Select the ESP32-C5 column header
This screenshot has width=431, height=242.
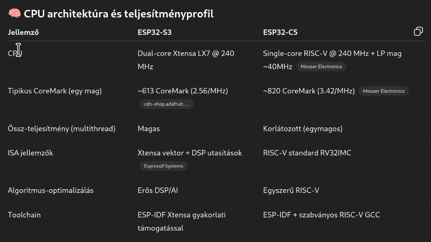click(280, 32)
